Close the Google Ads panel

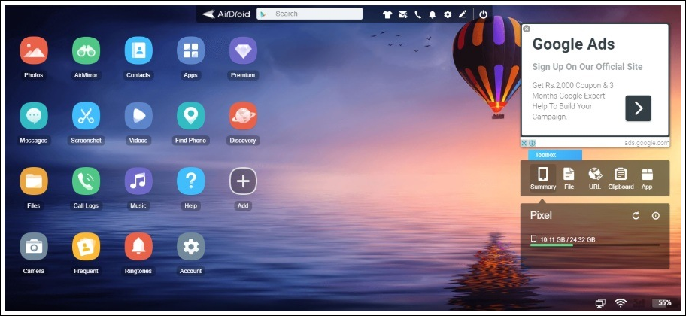click(x=527, y=29)
